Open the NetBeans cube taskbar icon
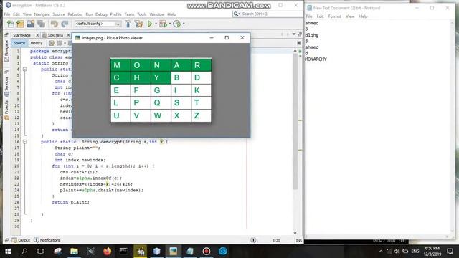The width and height of the screenshot is (459, 258). tap(156, 252)
